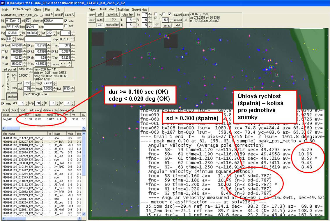The height and width of the screenshot is (221, 330).
Task: Click the click1 button
Action: (6, 110)
